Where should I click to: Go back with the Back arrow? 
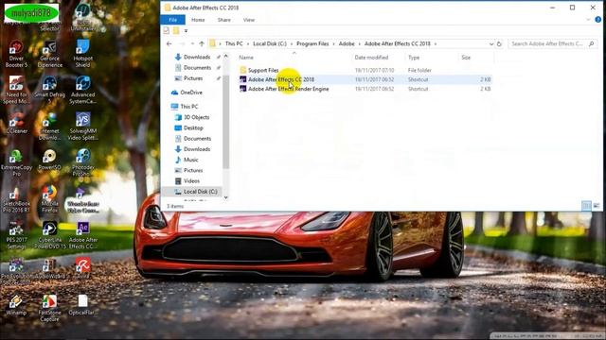169,44
